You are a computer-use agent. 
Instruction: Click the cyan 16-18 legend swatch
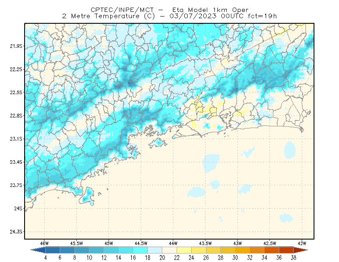point(140,250)
